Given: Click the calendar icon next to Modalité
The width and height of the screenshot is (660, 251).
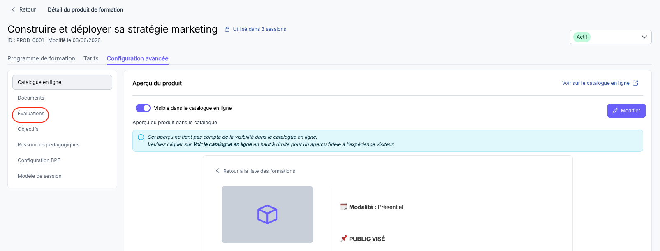Looking at the screenshot, I should 344,207.
